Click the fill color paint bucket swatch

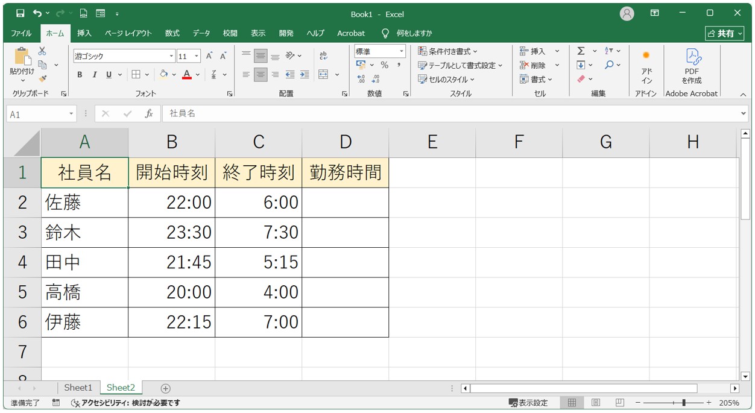[163, 75]
